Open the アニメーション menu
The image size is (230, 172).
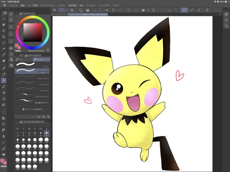click(48, 5)
